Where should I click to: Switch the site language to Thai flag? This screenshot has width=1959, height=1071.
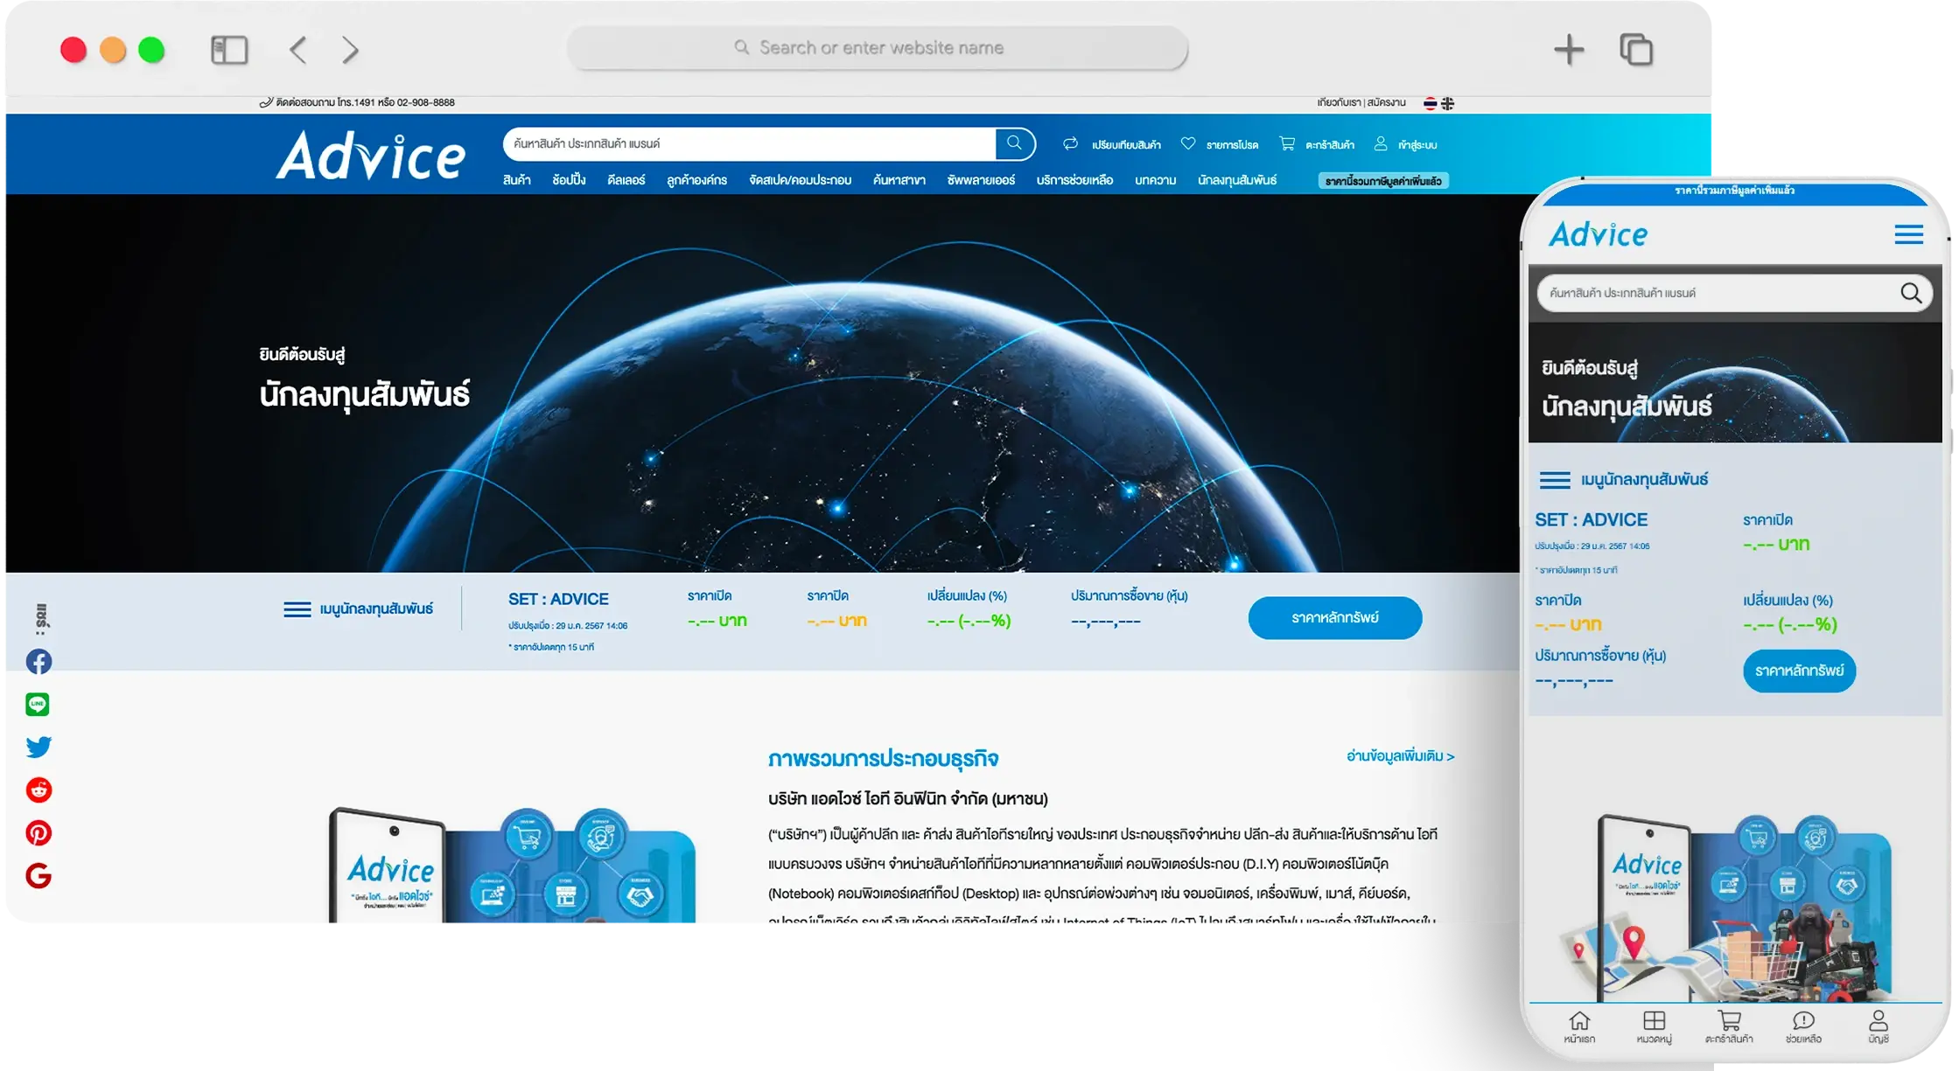[x=1430, y=103]
